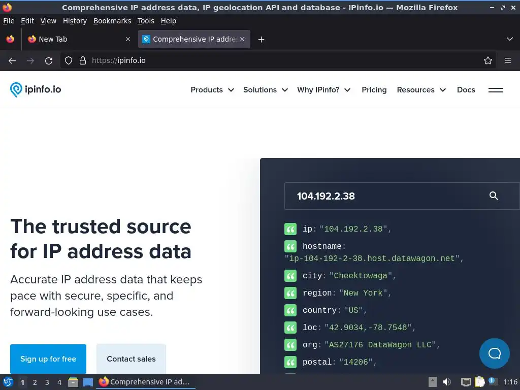Image resolution: width=520 pixels, height=390 pixels.
Task: Open the File menu
Action: coord(9,21)
